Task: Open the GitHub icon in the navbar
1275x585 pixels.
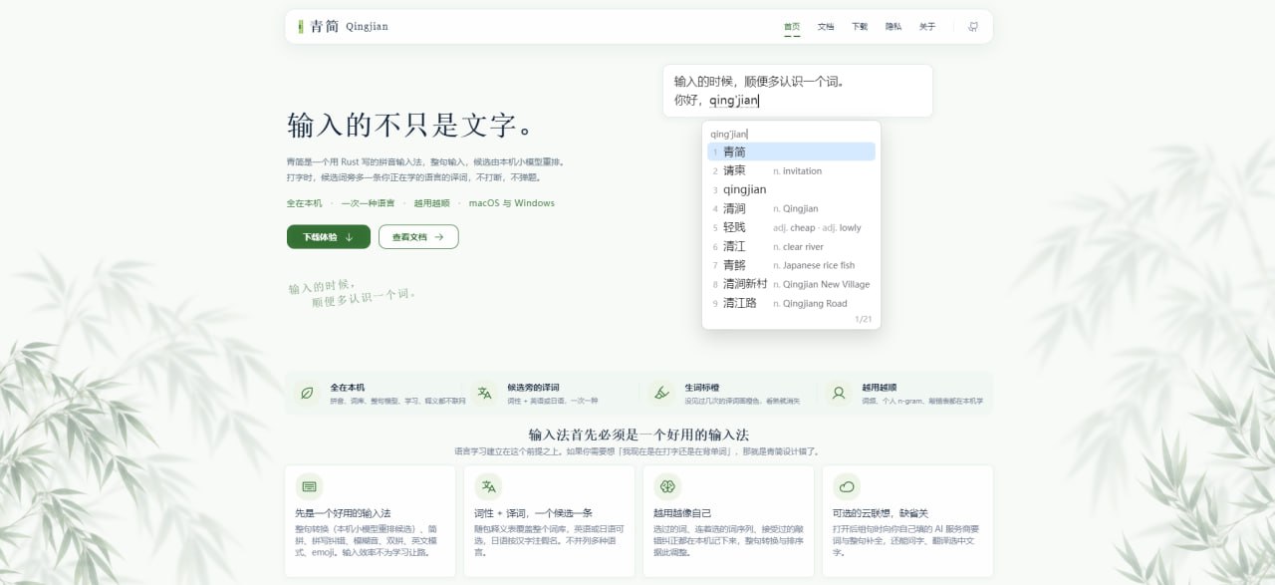Action: tap(973, 27)
